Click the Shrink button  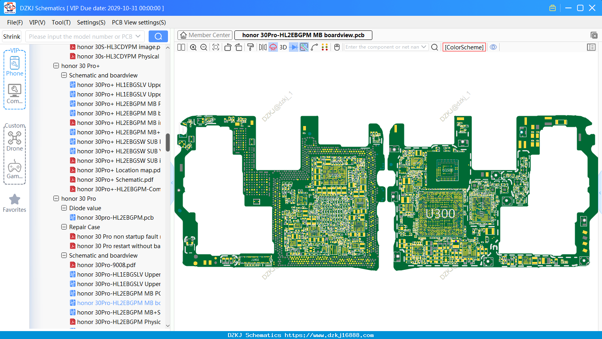12,36
